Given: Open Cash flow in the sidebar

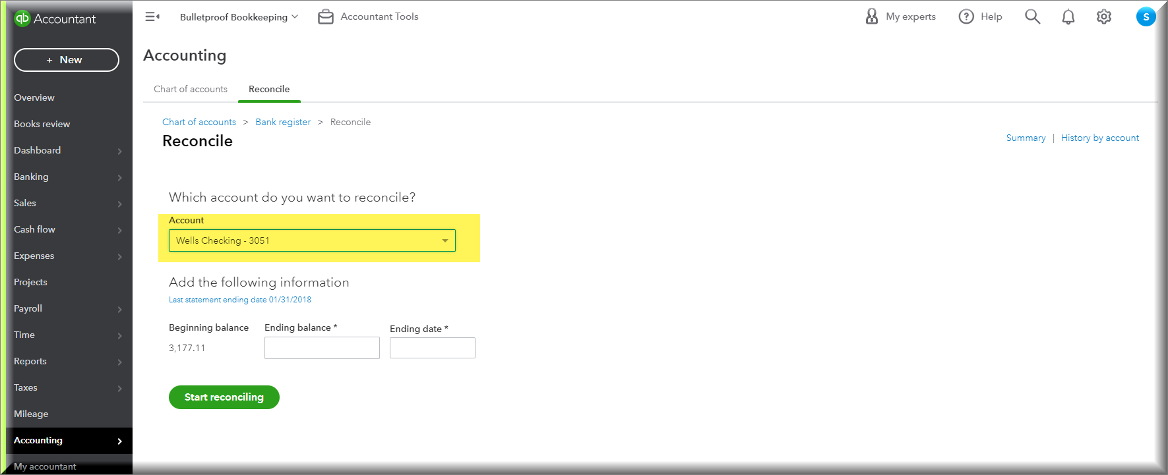Looking at the screenshot, I should (34, 229).
